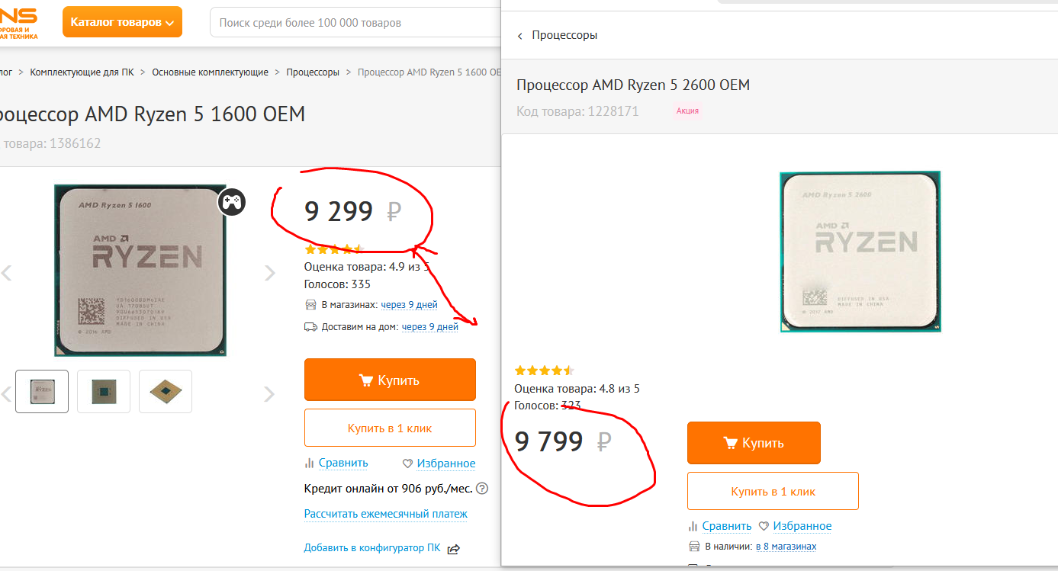
Task: Go back via the Процессоры chevron
Action: 520,36
